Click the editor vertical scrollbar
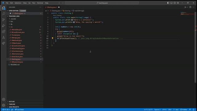The width and height of the screenshot is (197, 111). coord(195,47)
